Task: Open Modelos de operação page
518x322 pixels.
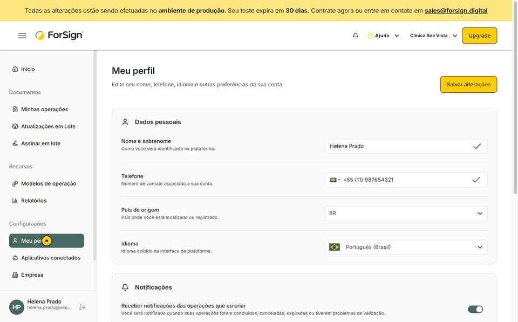Action: (x=46, y=183)
